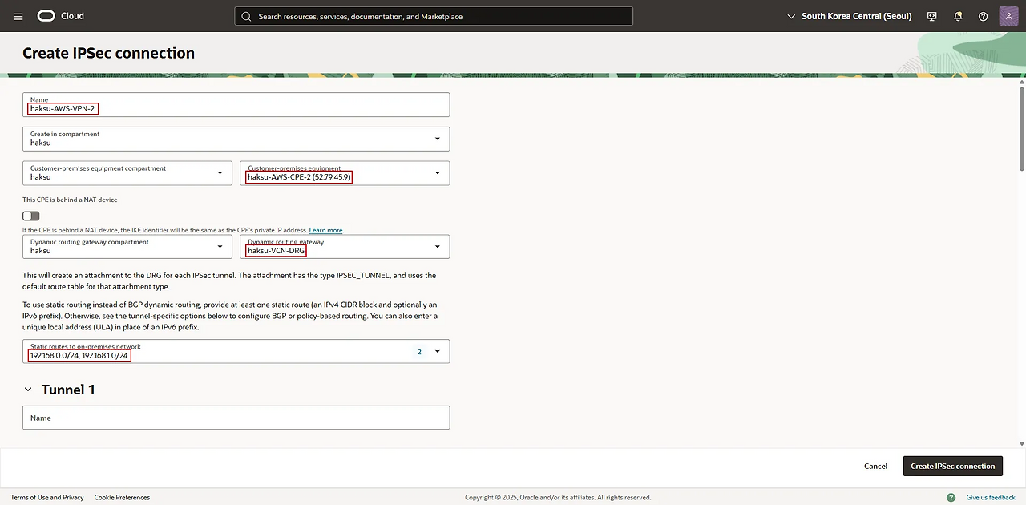The height and width of the screenshot is (505, 1026).
Task: Expand Customer-premises equipment compartment dropdown
Action: pos(220,173)
